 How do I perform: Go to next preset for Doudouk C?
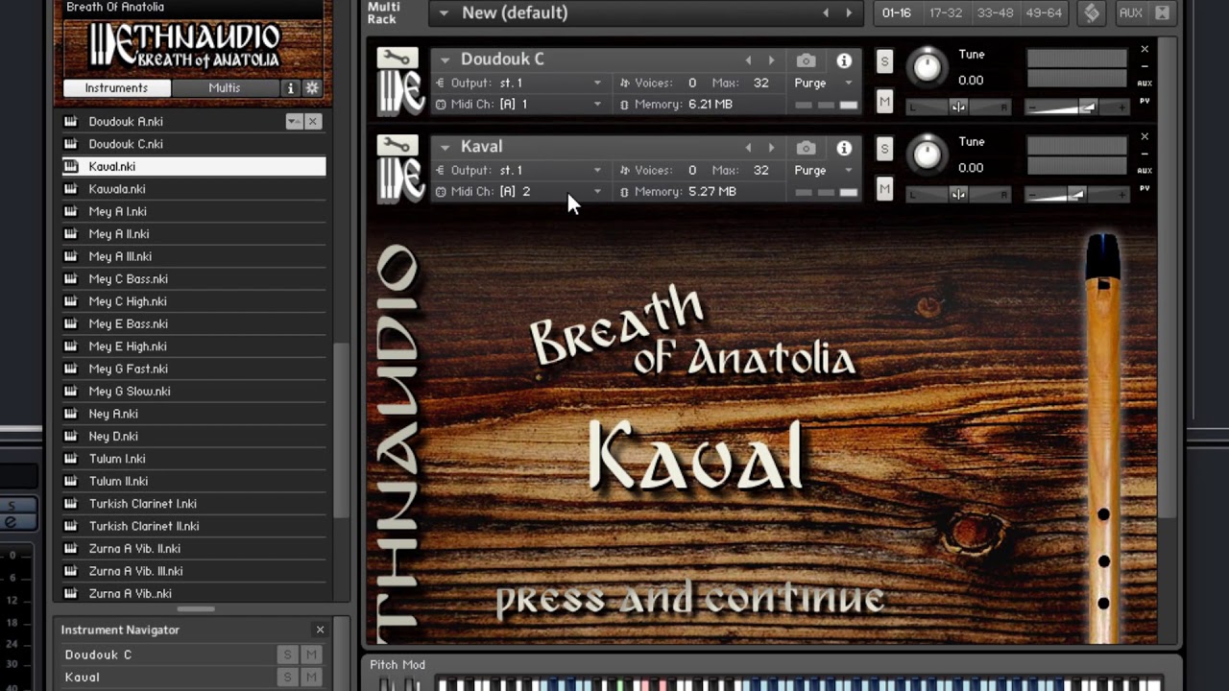[x=771, y=60]
